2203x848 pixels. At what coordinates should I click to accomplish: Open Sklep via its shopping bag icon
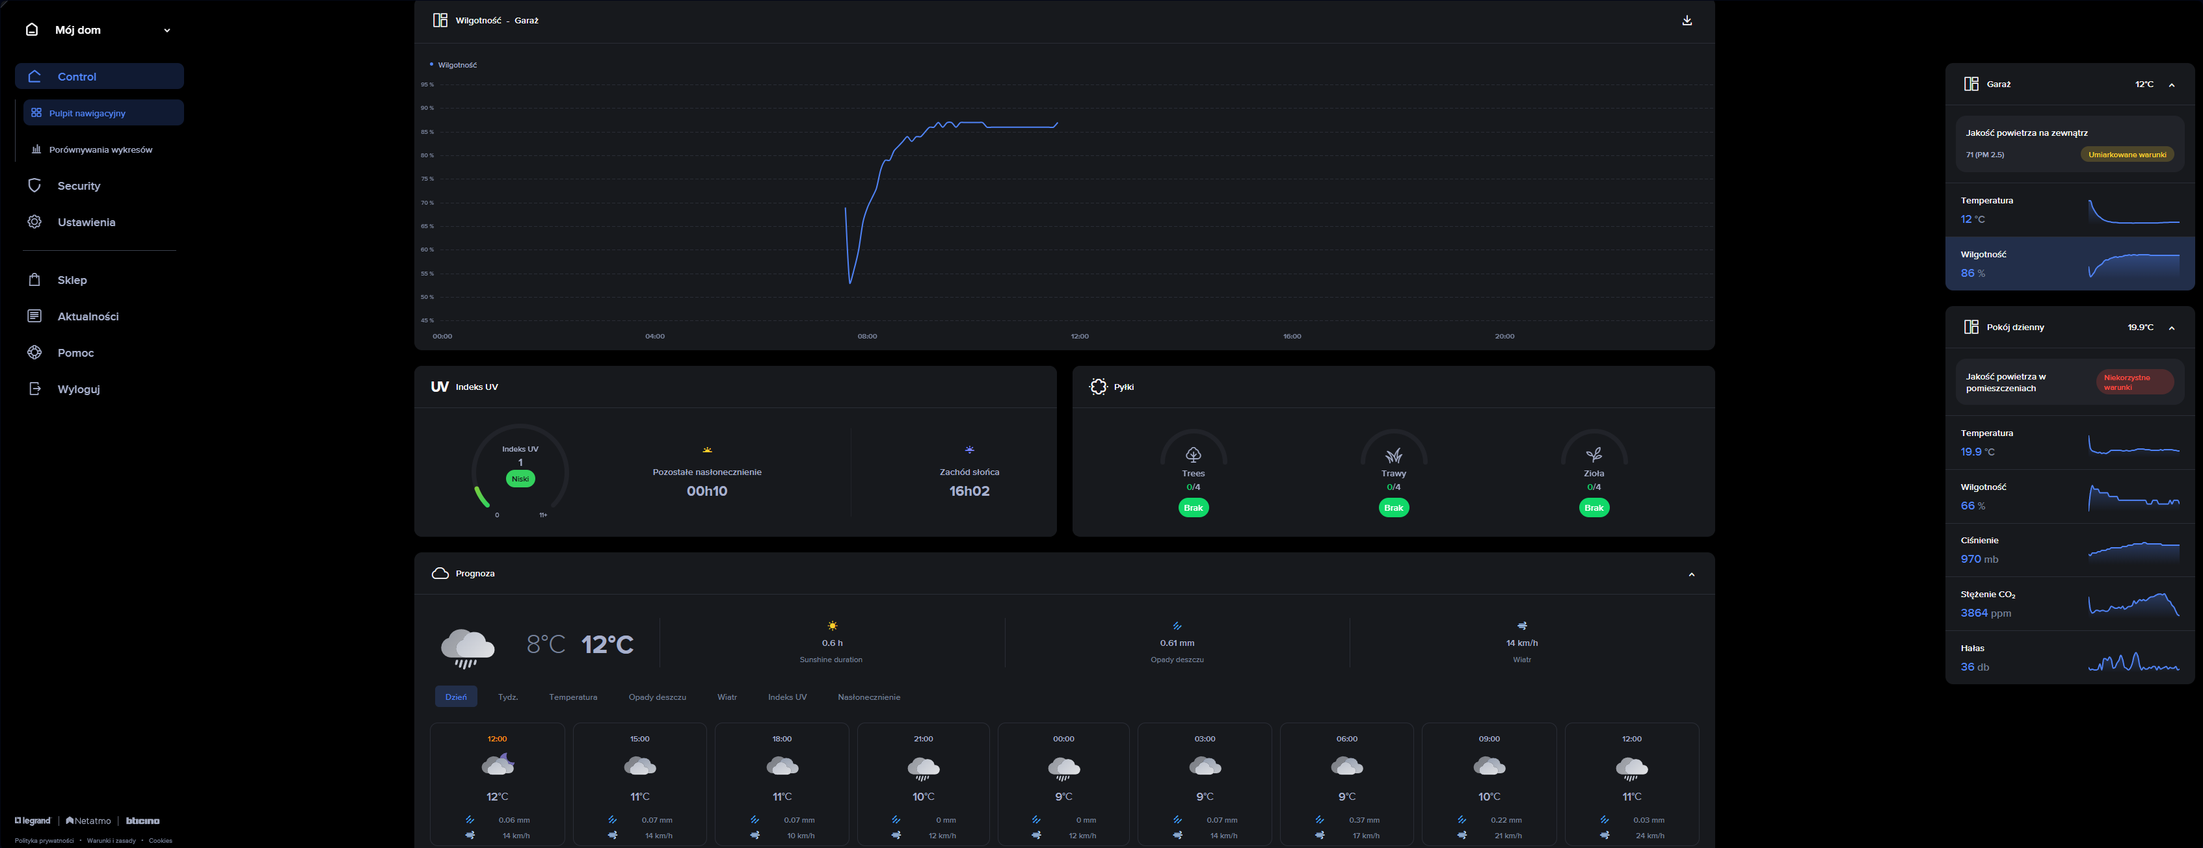(34, 280)
